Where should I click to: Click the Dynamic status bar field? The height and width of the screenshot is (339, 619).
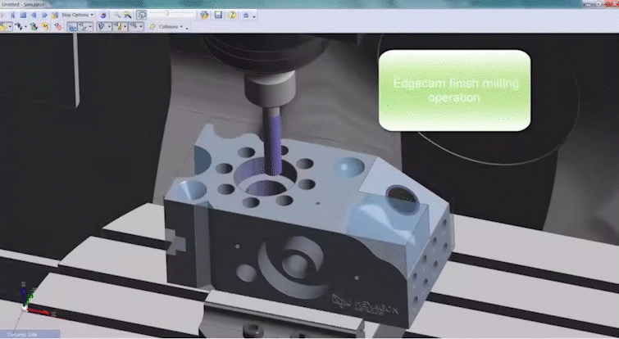29,334
